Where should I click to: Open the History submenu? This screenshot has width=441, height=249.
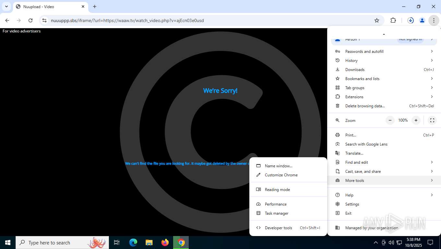coord(384,61)
